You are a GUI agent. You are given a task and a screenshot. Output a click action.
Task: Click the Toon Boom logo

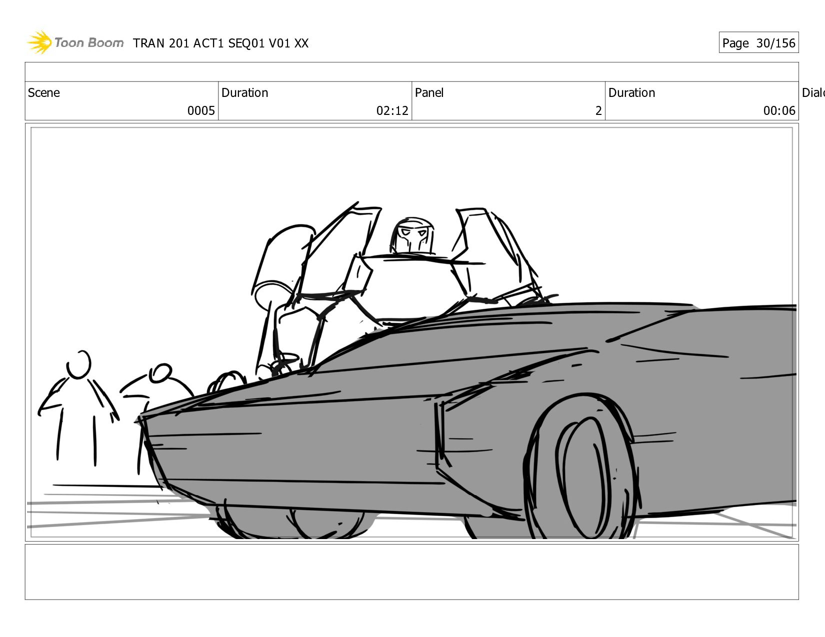[x=75, y=42]
